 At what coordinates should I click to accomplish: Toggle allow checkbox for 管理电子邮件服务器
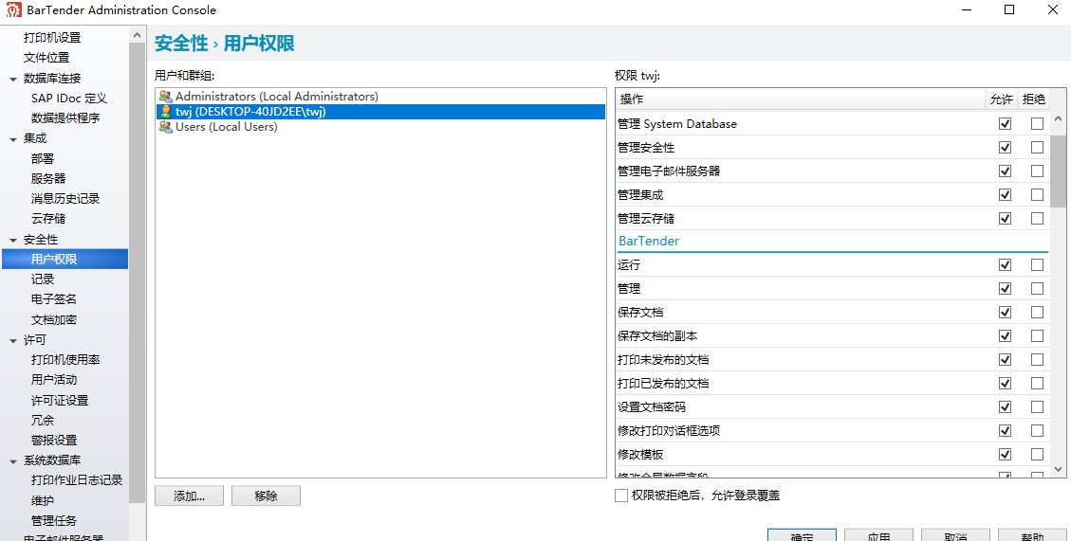pyautogui.click(x=1005, y=171)
